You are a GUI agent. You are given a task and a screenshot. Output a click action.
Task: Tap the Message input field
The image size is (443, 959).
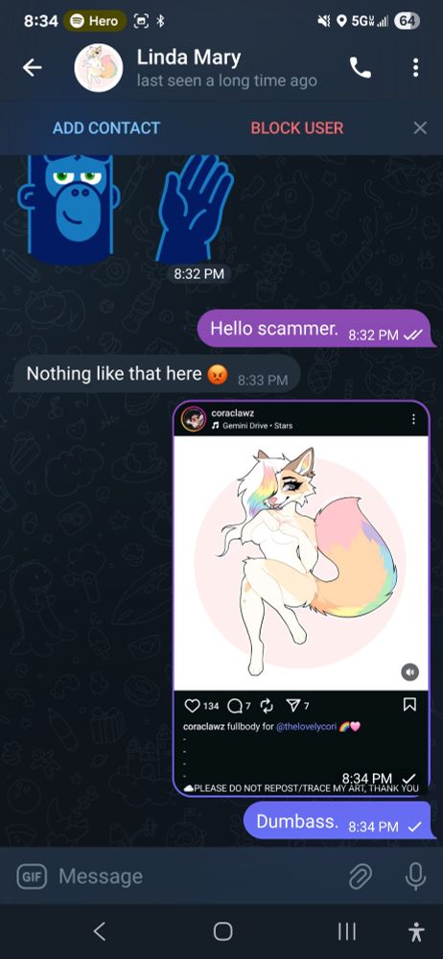(x=196, y=877)
